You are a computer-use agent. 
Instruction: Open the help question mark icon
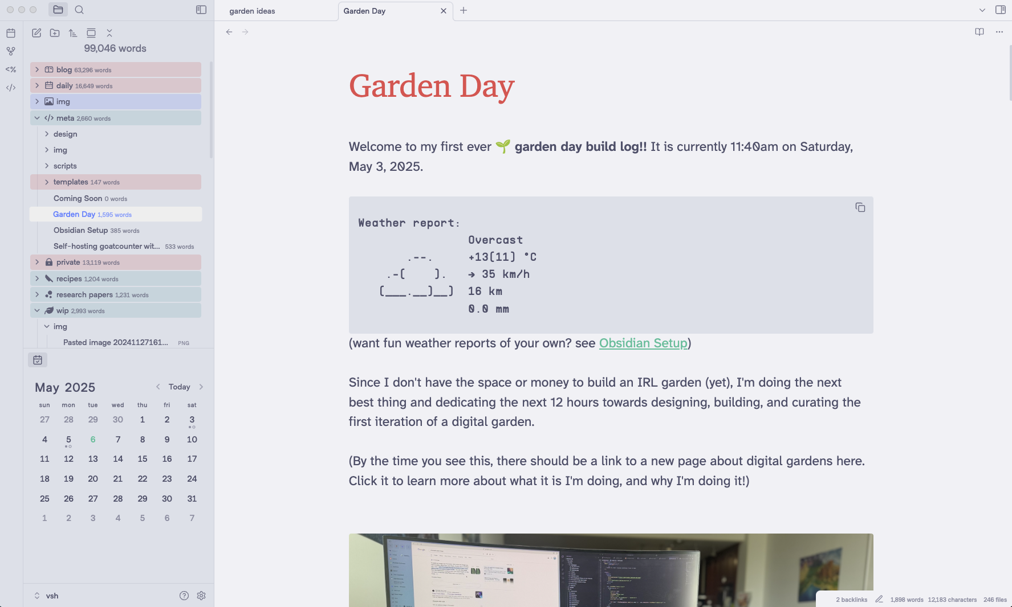[x=184, y=596]
